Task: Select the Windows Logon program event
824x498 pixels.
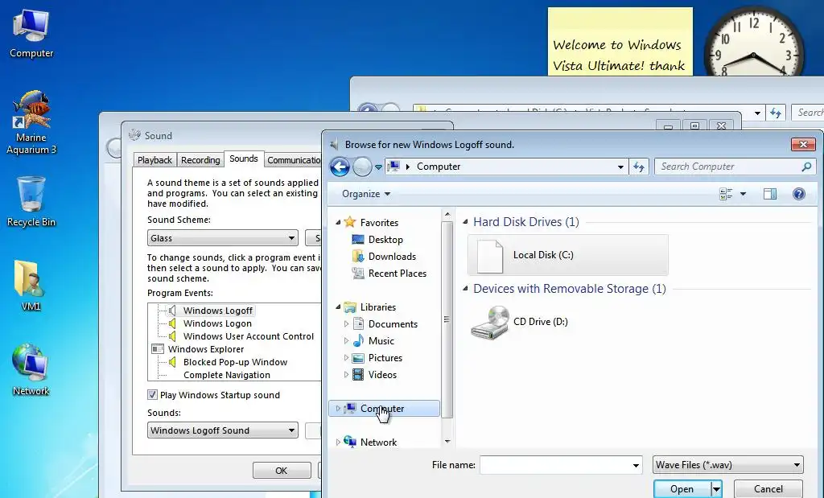Action: [217, 323]
